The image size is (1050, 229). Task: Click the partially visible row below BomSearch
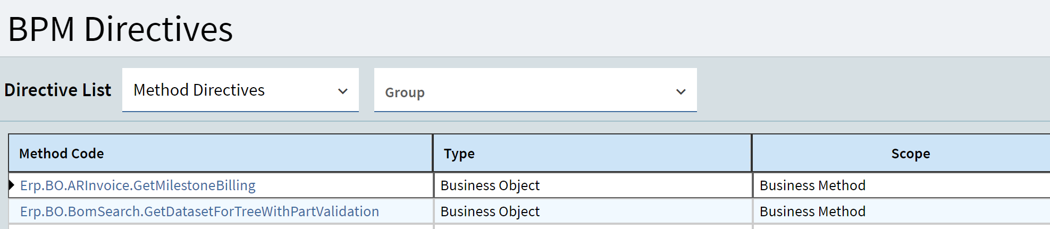(x=529, y=227)
